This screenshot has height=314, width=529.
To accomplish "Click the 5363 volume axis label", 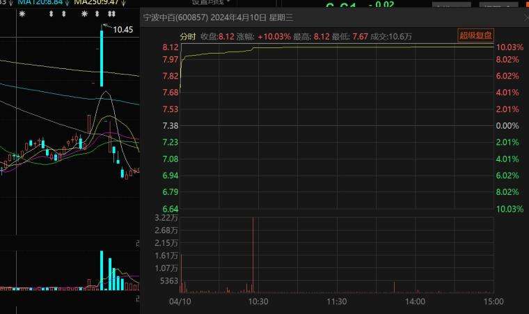I will click(x=169, y=281).
